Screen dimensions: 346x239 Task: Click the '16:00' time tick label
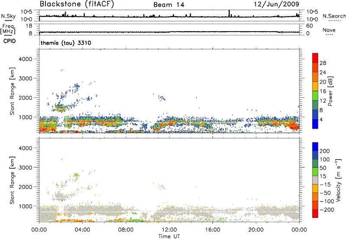tap(212, 230)
